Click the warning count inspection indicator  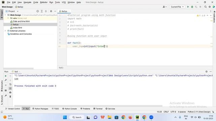(x=199, y=15)
